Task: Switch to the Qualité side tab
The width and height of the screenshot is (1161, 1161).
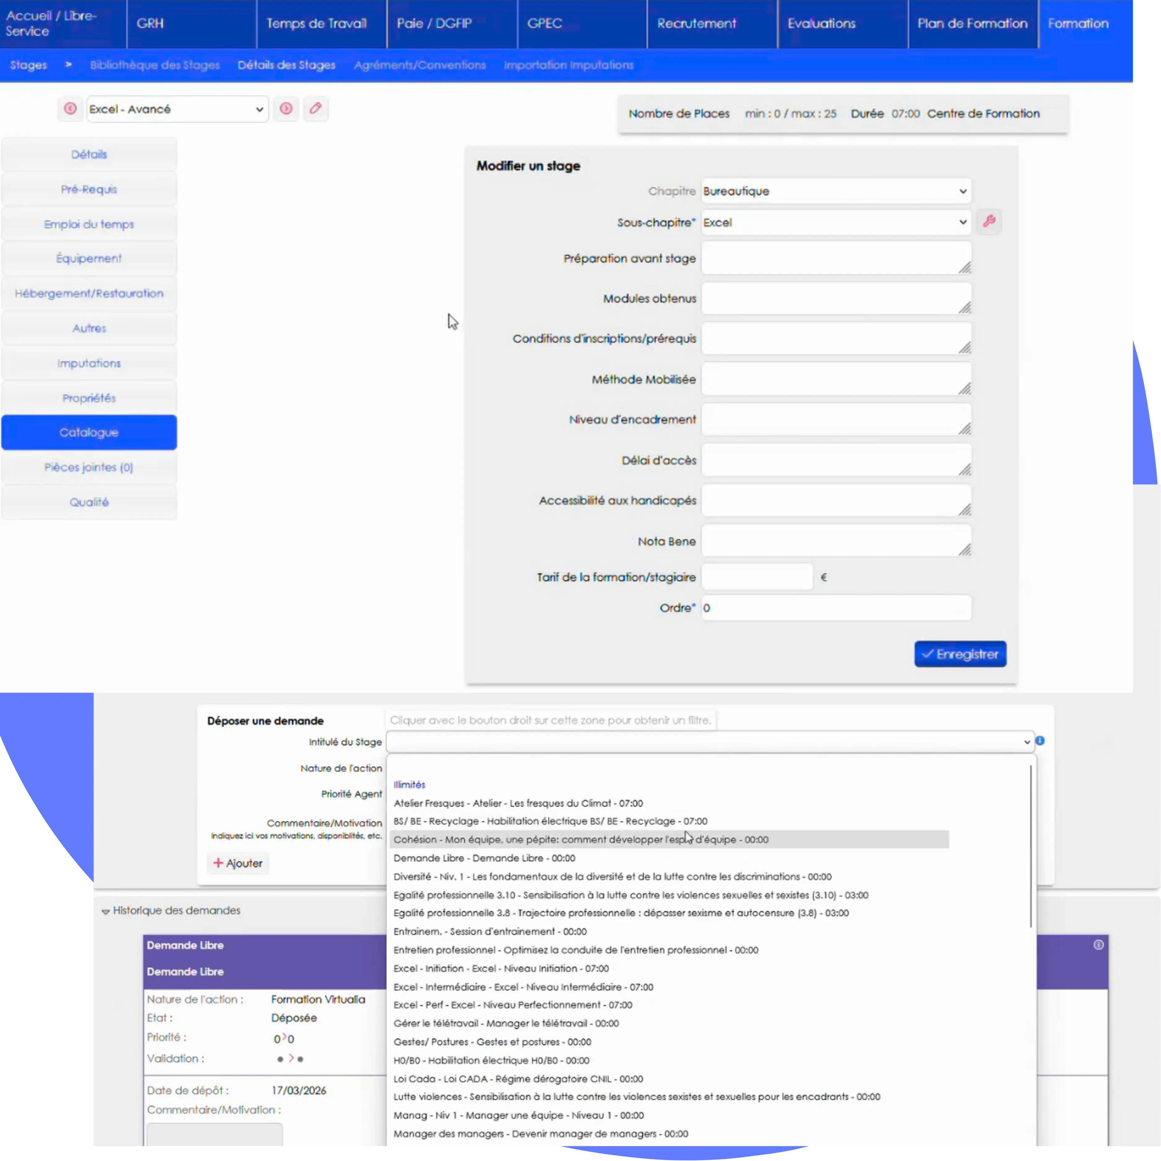Action: [89, 502]
